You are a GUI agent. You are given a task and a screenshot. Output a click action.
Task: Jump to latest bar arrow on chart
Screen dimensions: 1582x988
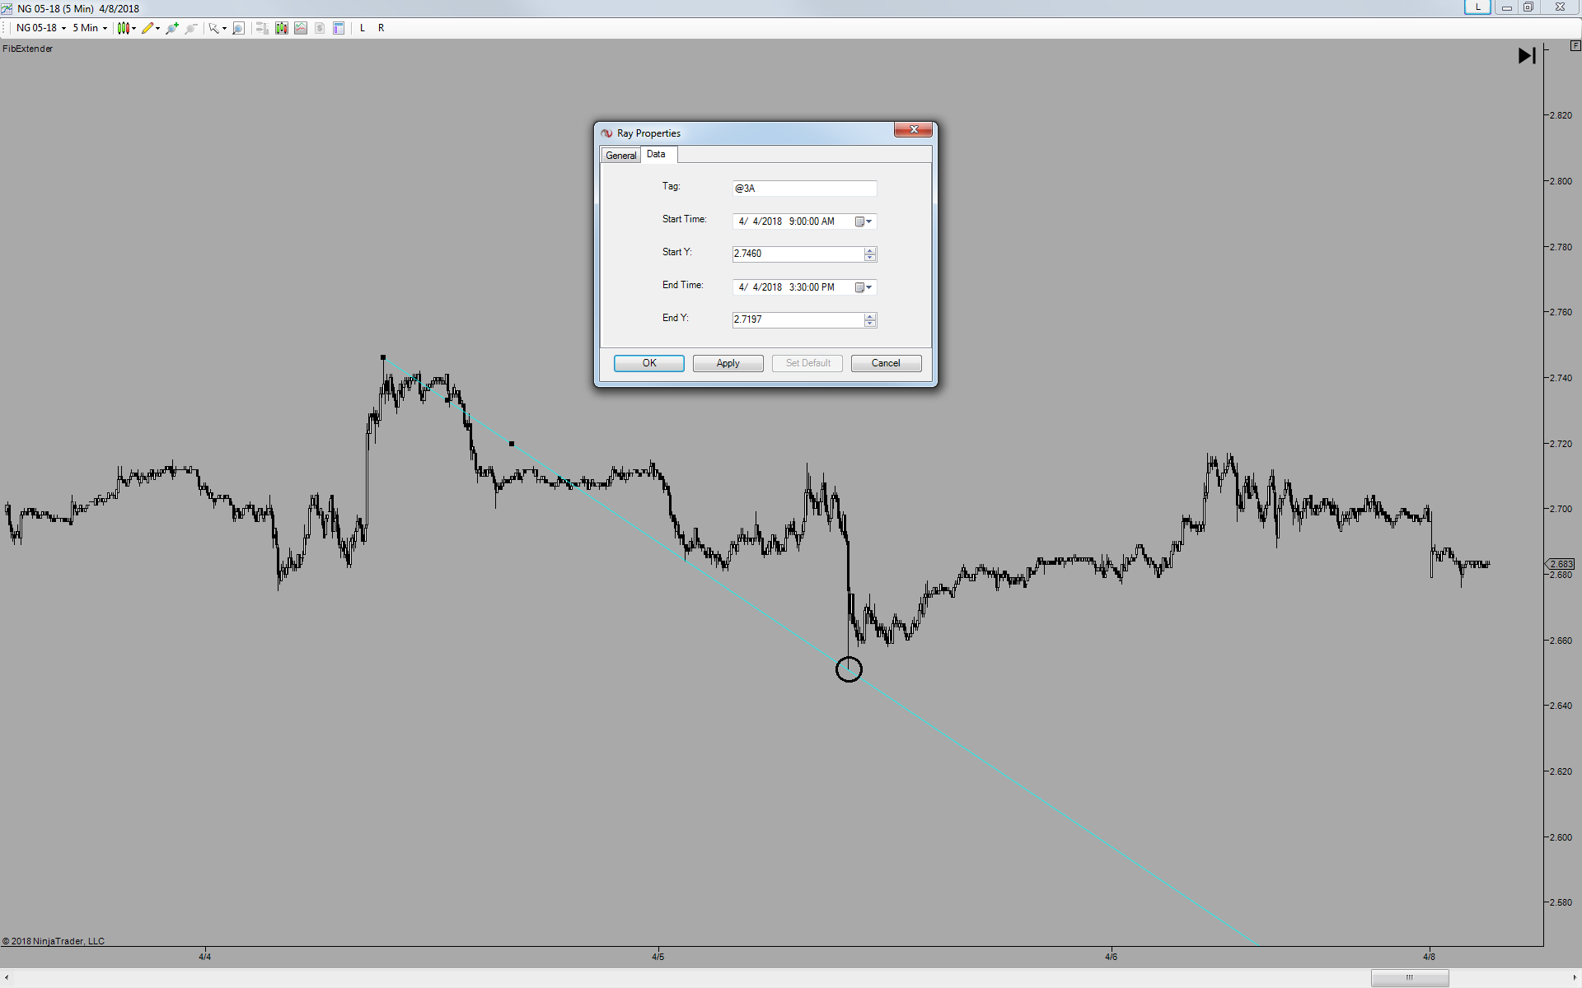pyautogui.click(x=1526, y=55)
